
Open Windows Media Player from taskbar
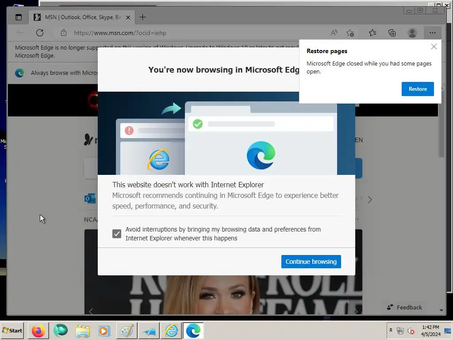[x=104, y=330]
